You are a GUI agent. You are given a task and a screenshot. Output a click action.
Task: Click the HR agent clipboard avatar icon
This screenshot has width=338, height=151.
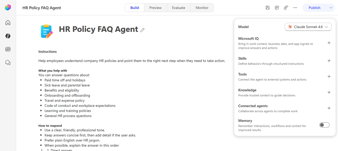[47, 31]
